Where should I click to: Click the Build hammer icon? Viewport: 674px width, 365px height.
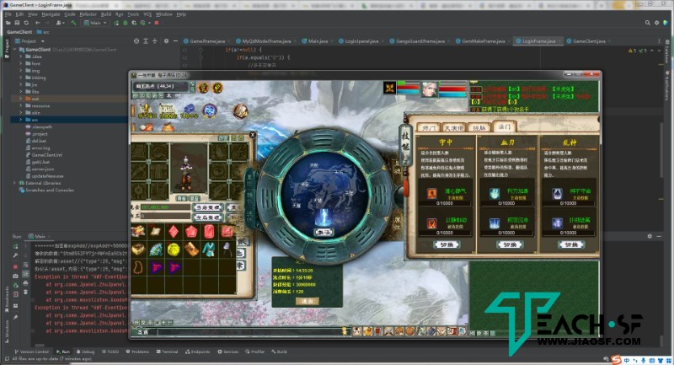click(x=73, y=23)
